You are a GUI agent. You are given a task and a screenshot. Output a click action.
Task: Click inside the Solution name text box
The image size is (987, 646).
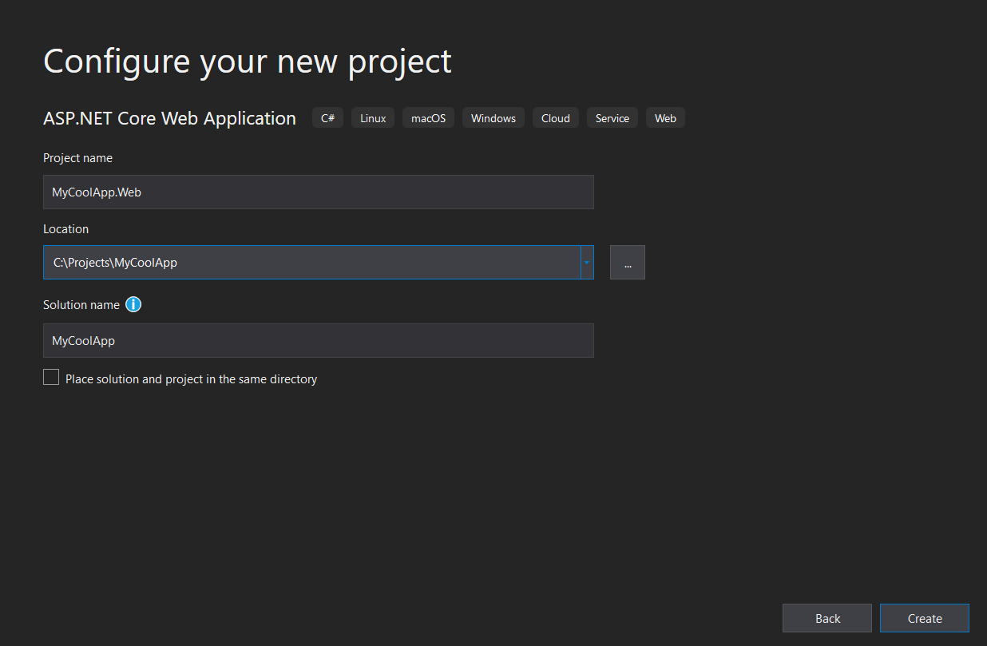(318, 340)
